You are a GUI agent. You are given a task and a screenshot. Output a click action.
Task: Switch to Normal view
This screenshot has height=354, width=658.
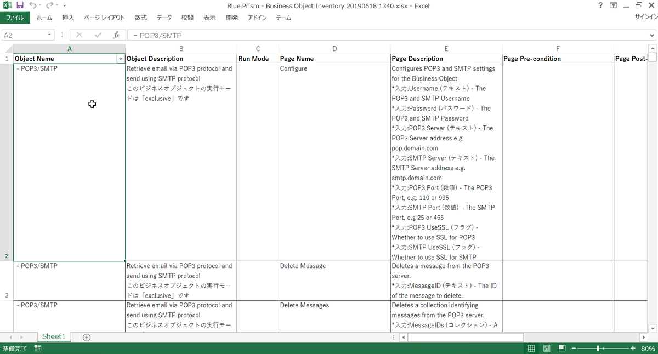531,349
